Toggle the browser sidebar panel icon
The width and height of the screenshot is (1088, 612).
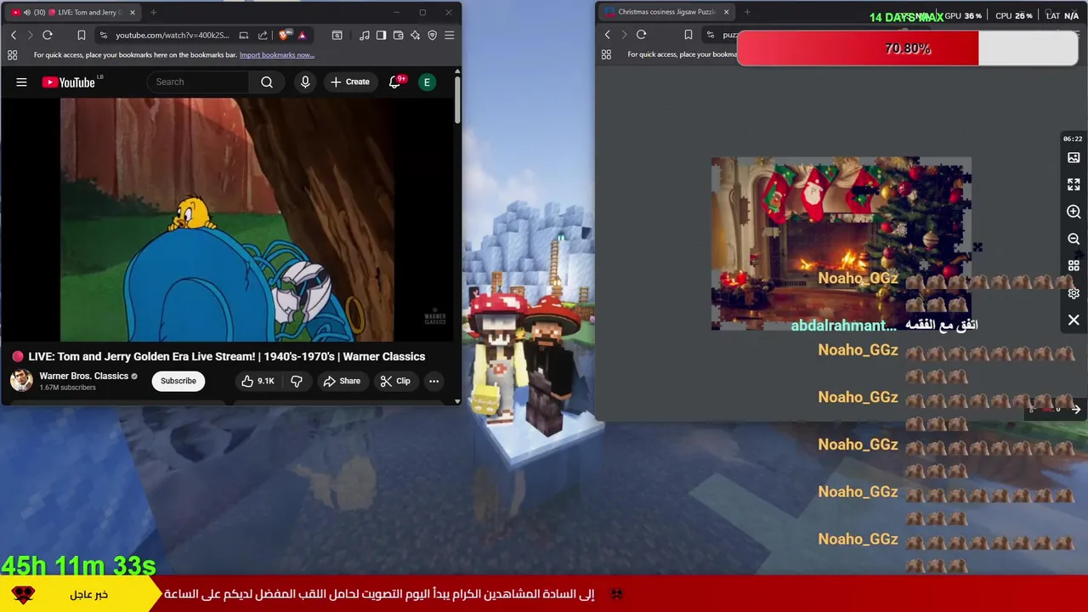[381, 35]
